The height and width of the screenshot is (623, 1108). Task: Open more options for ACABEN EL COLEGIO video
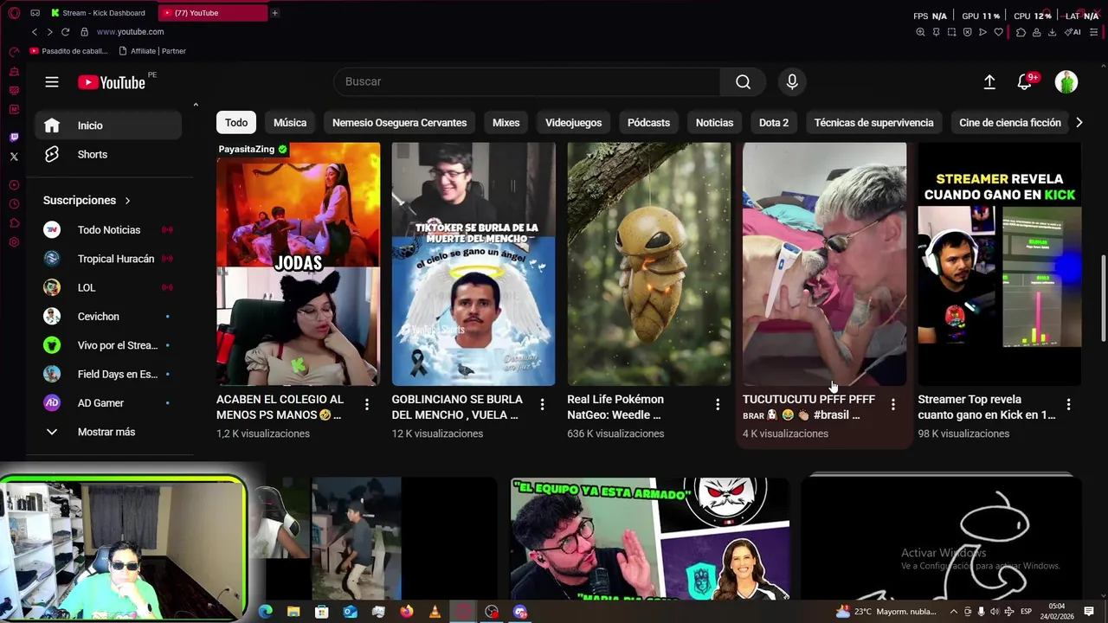[367, 404]
